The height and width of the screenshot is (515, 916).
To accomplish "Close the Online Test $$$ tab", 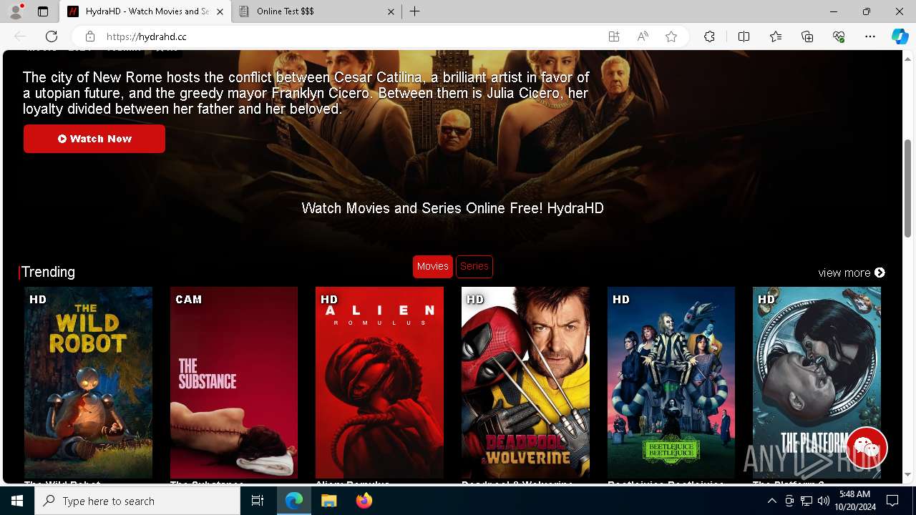I will click(391, 11).
